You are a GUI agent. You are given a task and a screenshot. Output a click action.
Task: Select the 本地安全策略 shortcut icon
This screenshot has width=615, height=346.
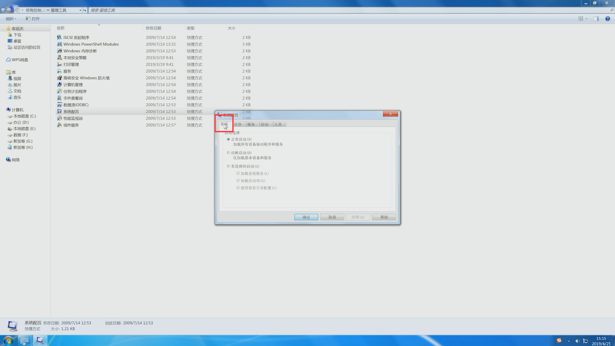59,58
